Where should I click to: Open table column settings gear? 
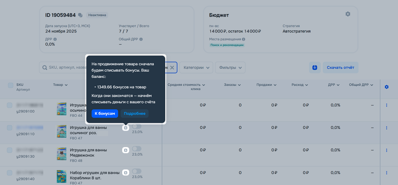(386, 87)
